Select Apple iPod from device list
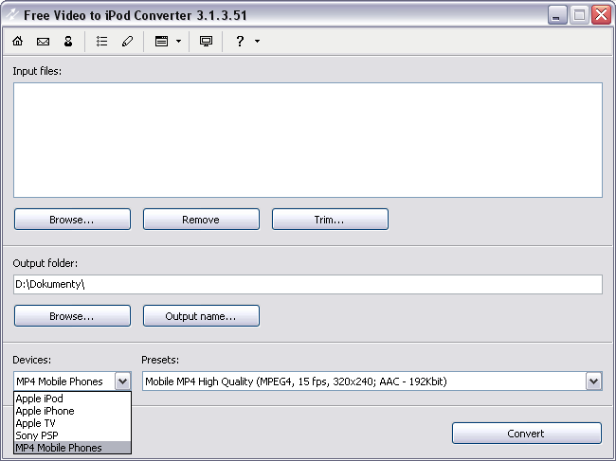This screenshot has height=461, width=616. tap(72, 399)
